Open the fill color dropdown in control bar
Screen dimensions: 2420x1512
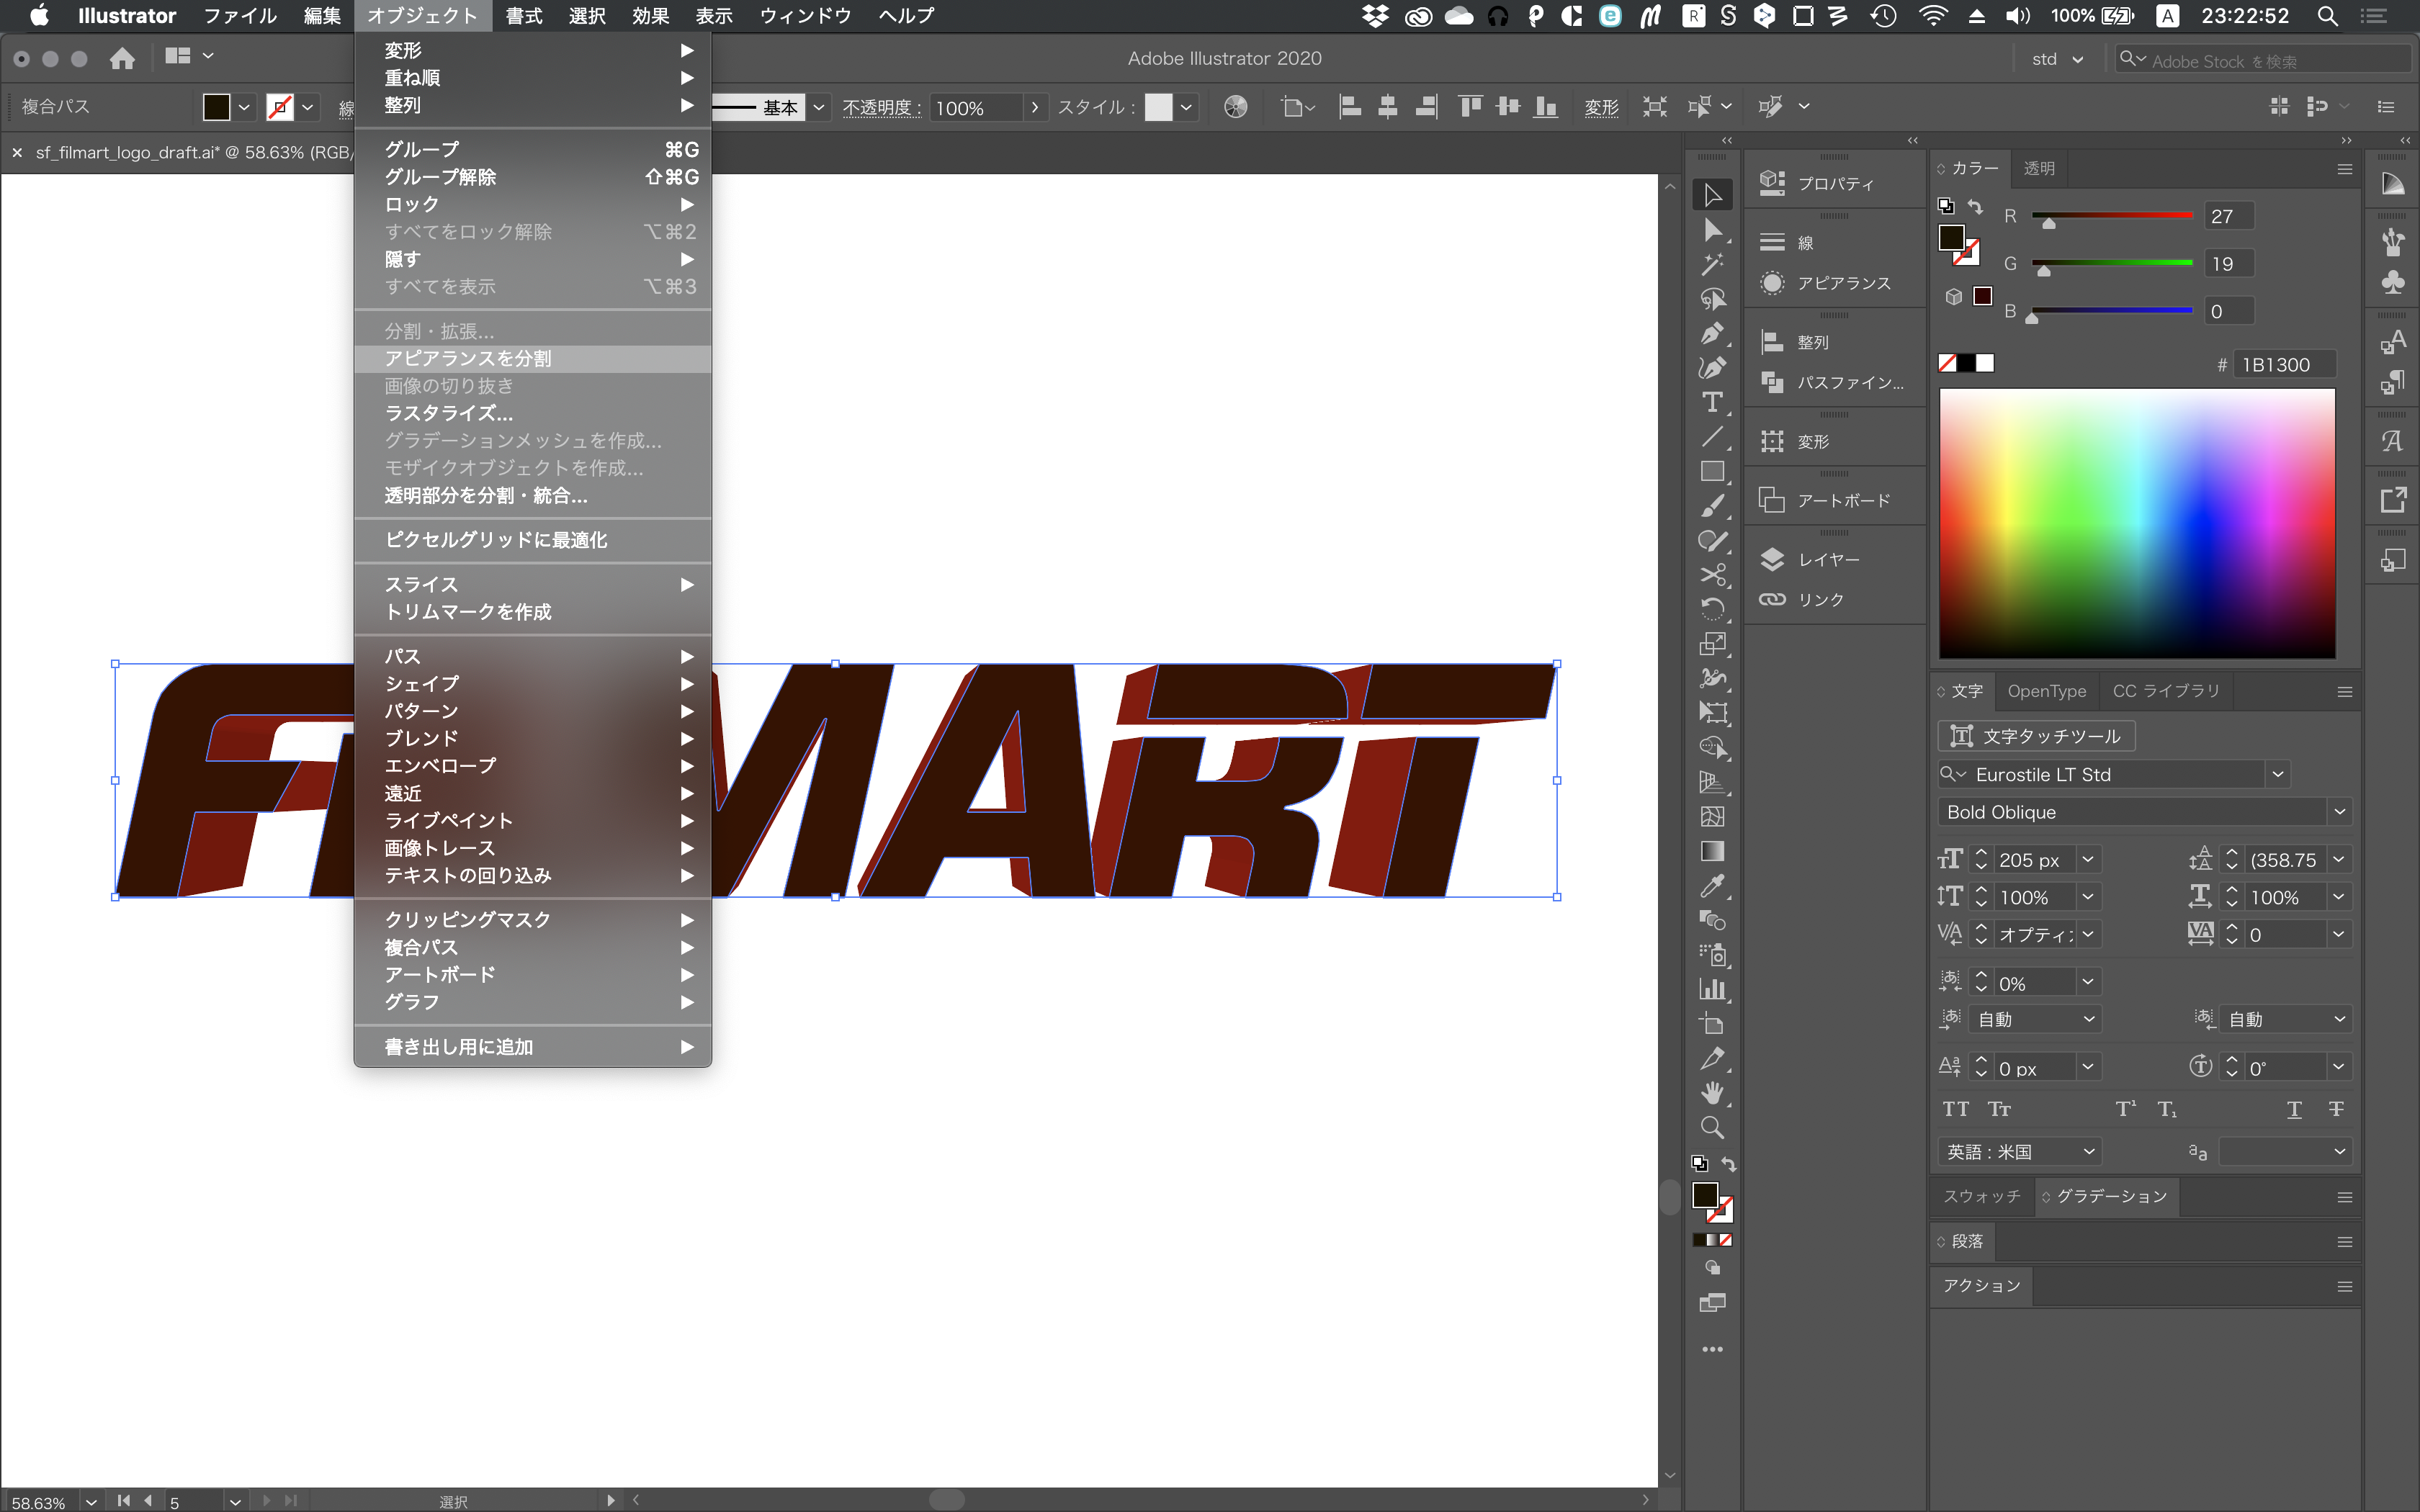244,107
